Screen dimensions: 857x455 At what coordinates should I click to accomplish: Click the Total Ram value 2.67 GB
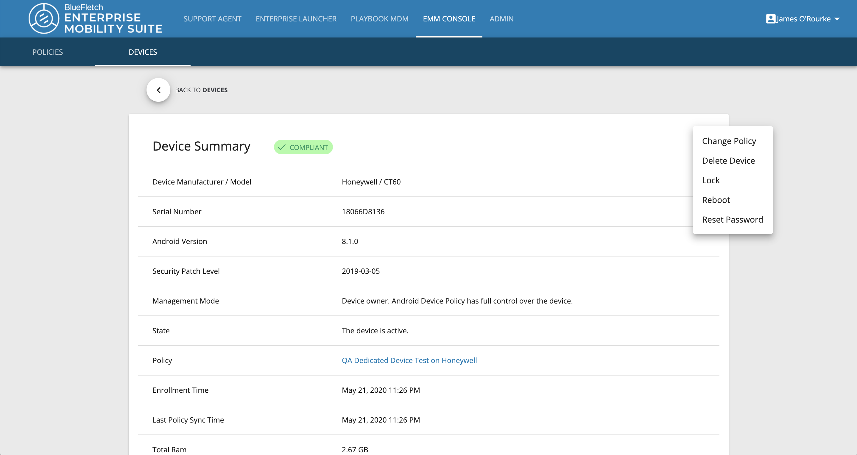pos(355,450)
